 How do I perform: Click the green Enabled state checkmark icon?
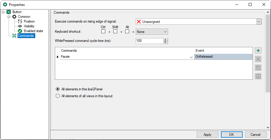click(x=20, y=31)
